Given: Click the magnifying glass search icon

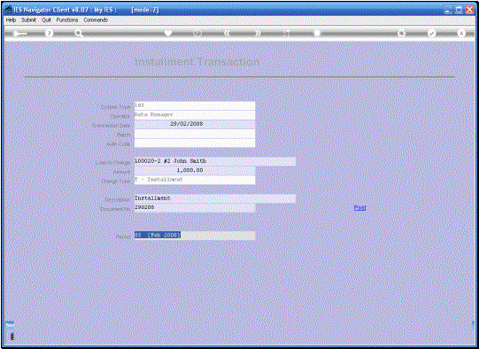Looking at the screenshot, I should point(79,34).
